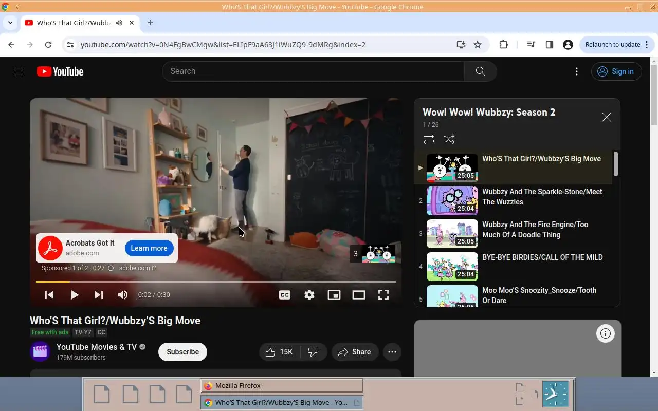This screenshot has width=658, height=411.
Task: Open window menu arrow in title bar
Action: (18, 7)
